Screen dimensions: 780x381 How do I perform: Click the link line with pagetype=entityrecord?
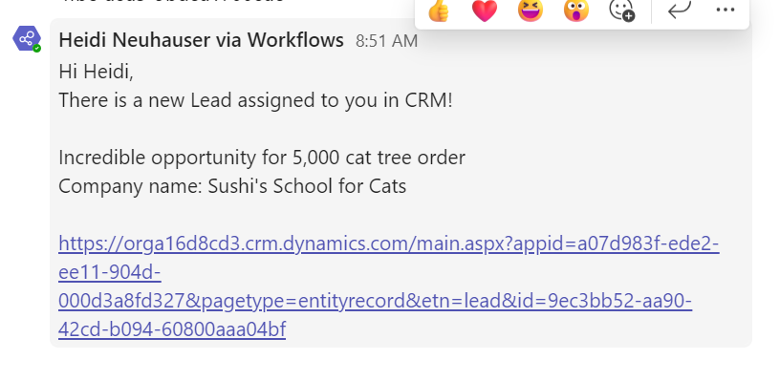[375, 301]
